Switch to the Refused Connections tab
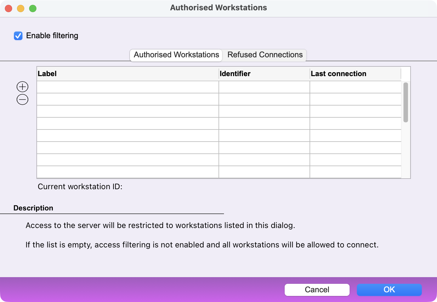The width and height of the screenshot is (437, 302). pos(265,55)
